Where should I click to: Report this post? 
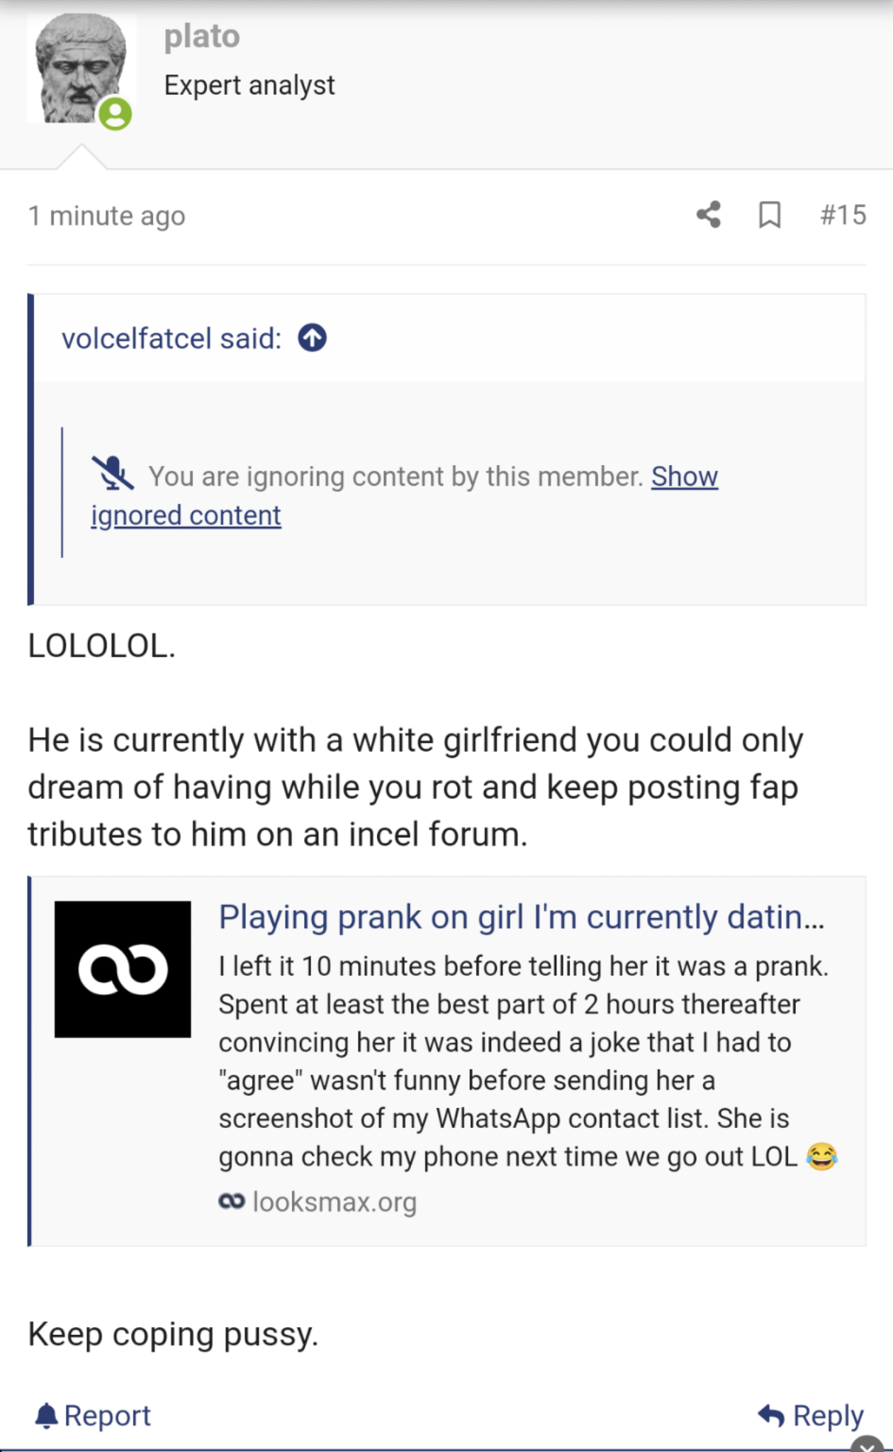93,1415
